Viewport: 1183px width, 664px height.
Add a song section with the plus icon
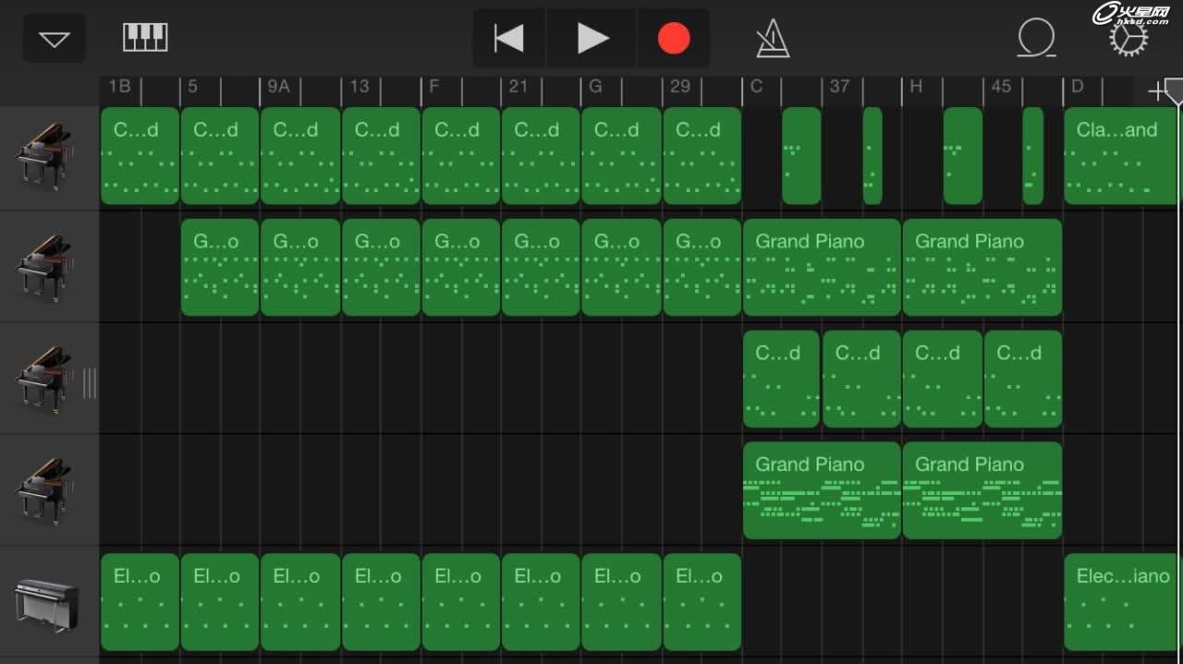click(x=1155, y=91)
